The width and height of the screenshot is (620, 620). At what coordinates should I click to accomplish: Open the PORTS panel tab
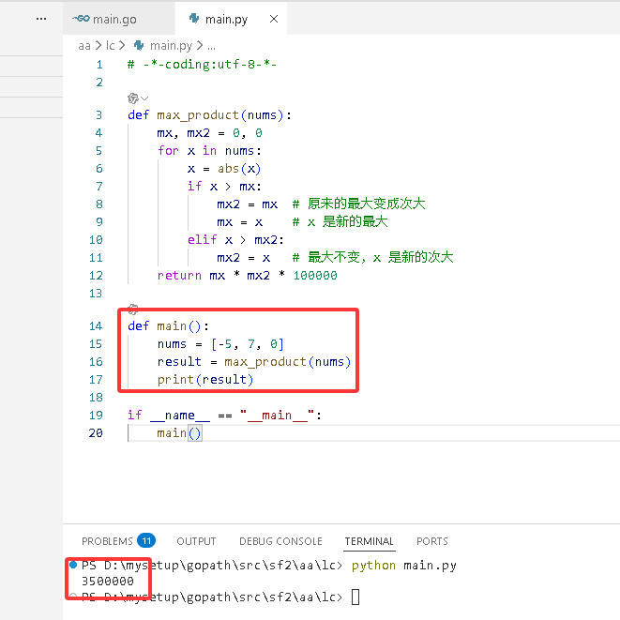(x=432, y=541)
